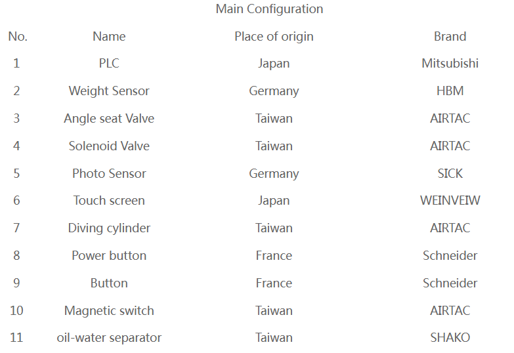
Task: Select the oil-water separator entry
Action: (109, 338)
